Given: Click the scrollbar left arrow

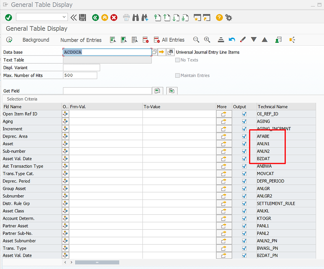Looking at the screenshot, I should click(65, 262).
